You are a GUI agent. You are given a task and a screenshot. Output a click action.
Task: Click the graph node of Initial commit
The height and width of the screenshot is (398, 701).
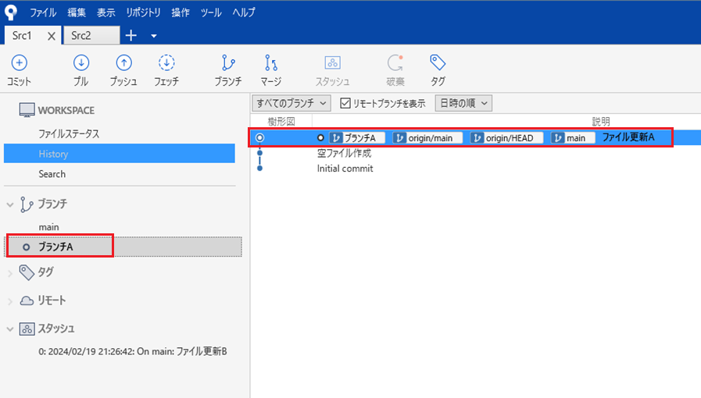tap(259, 169)
